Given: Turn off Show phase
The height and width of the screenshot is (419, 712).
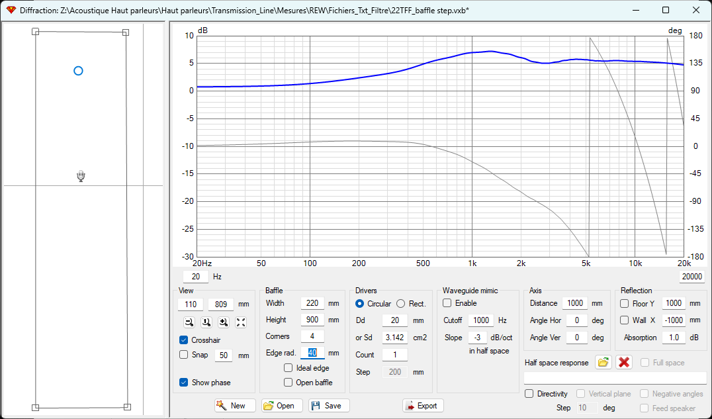Looking at the screenshot, I should coord(184,382).
